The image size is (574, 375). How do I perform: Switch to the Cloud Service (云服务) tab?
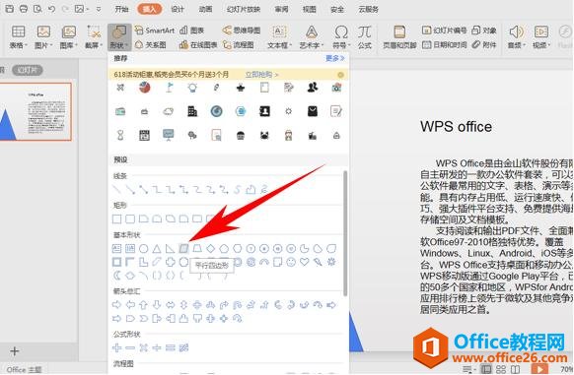368,9
